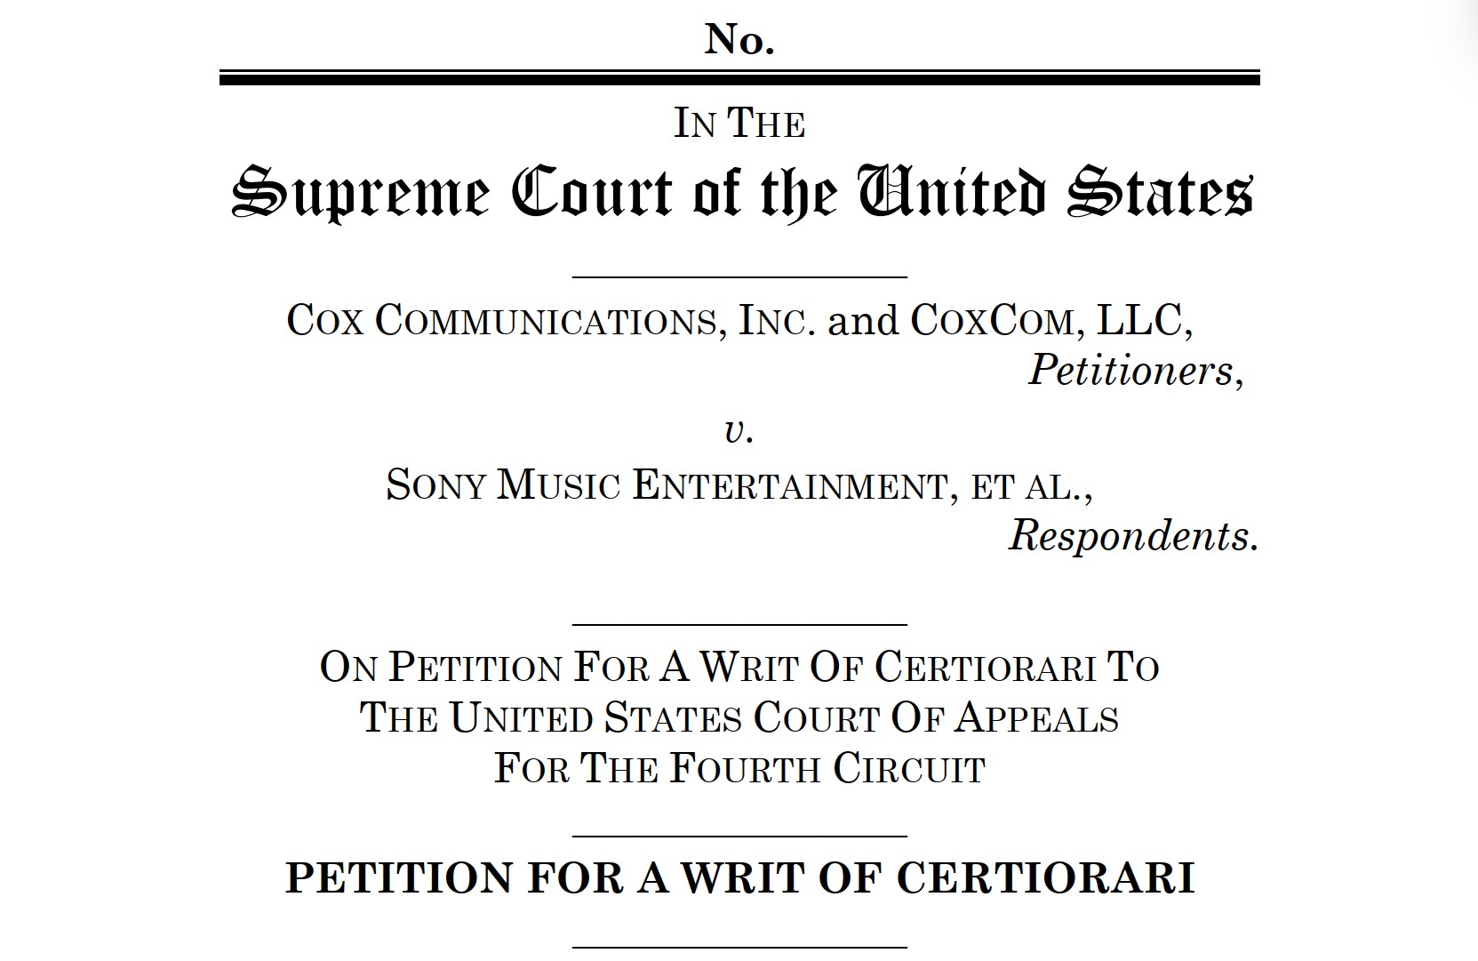Image resolution: width=1478 pixels, height=961 pixels.
Task: Select the italic "Respondents." label
Action: pos(1133,535)
